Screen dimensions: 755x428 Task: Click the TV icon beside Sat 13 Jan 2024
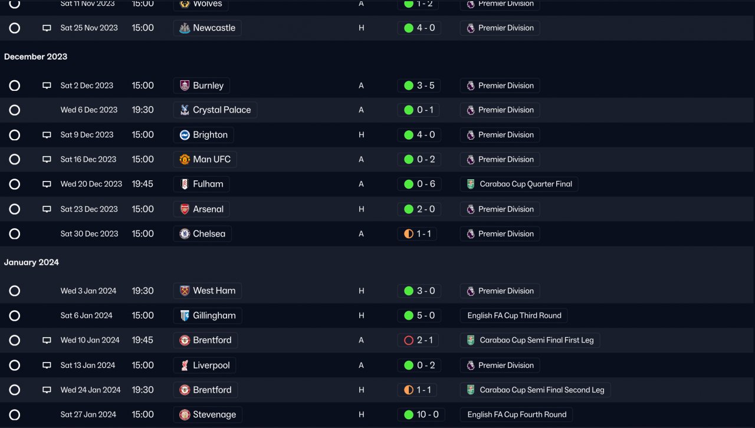point(47,366)
